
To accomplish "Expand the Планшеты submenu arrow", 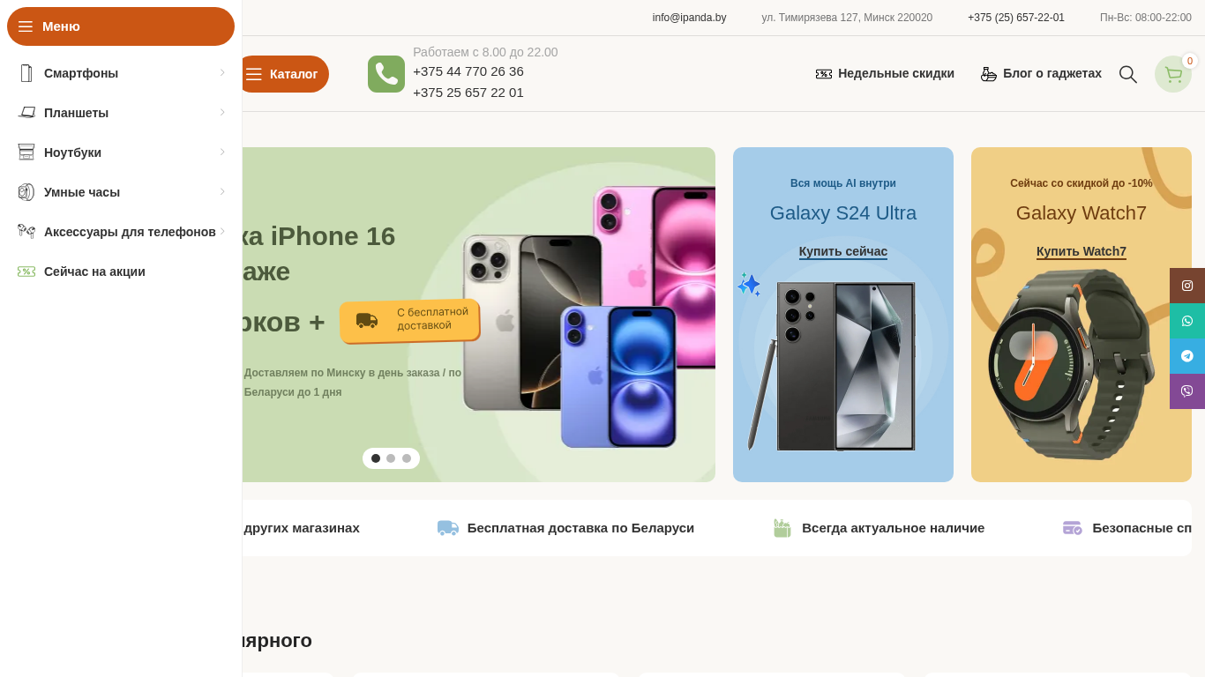I will (222, 112).
